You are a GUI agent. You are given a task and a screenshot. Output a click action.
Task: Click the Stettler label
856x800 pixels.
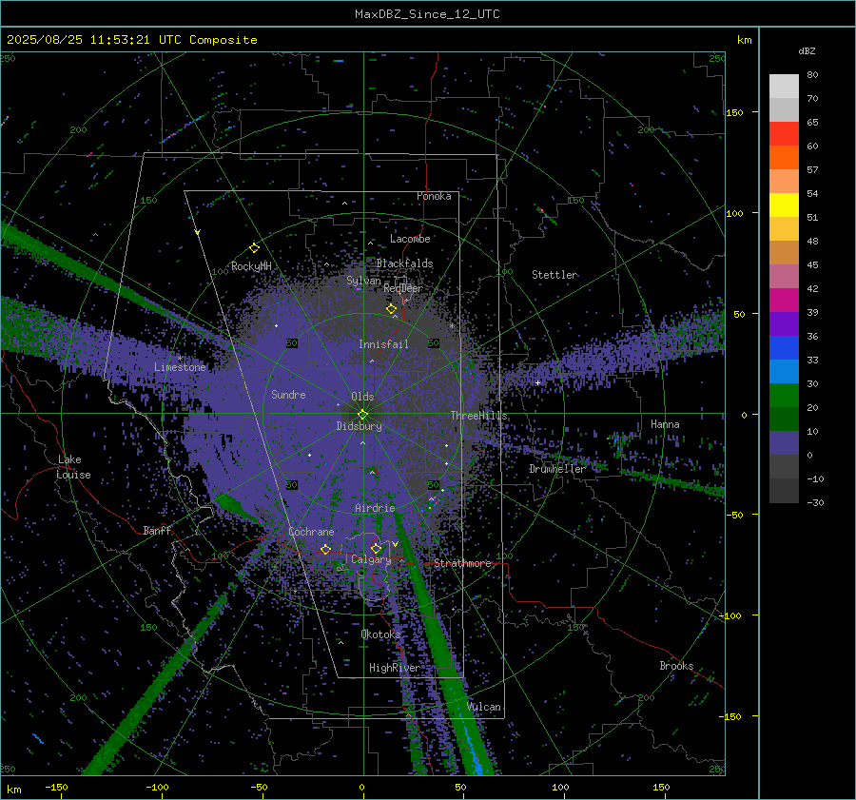pos(554,275)
